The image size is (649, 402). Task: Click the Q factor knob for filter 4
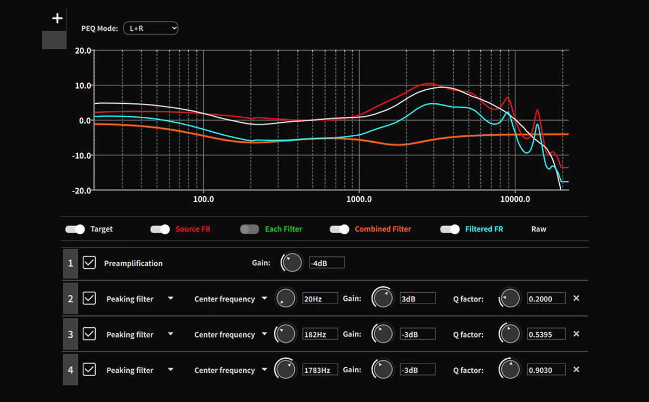[x=509, y=370]
